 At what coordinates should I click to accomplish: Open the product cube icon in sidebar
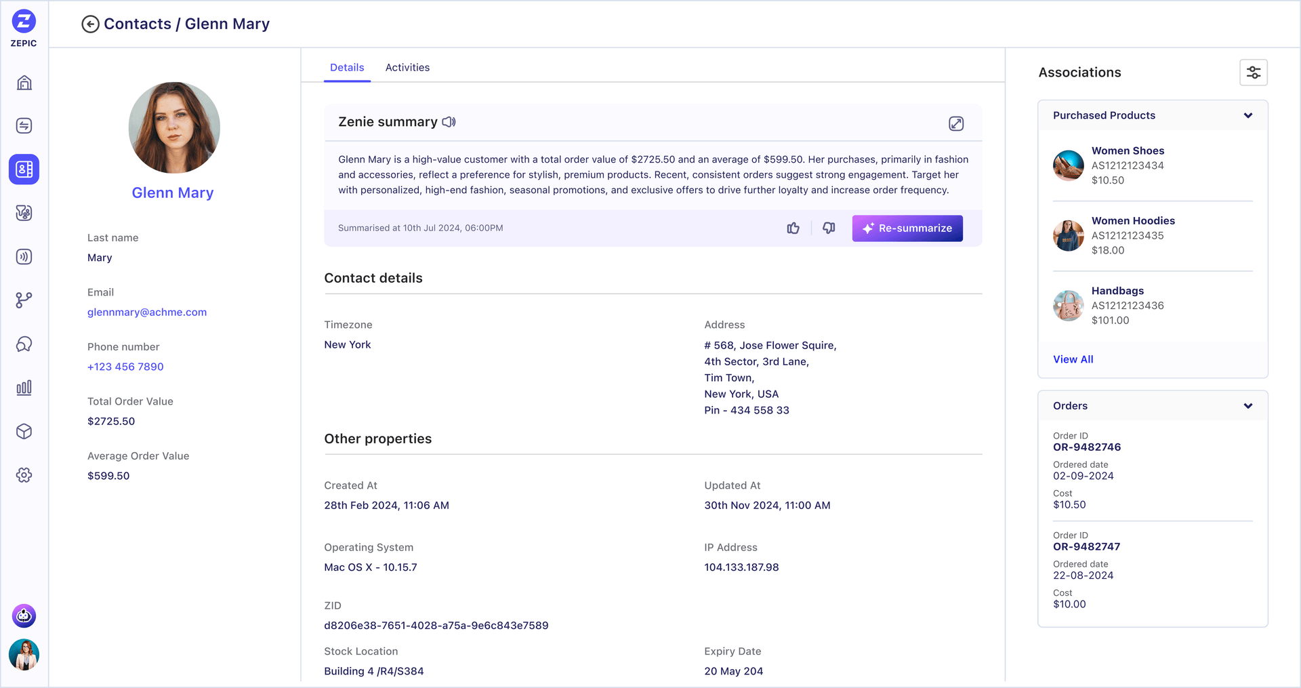(24, 432)
